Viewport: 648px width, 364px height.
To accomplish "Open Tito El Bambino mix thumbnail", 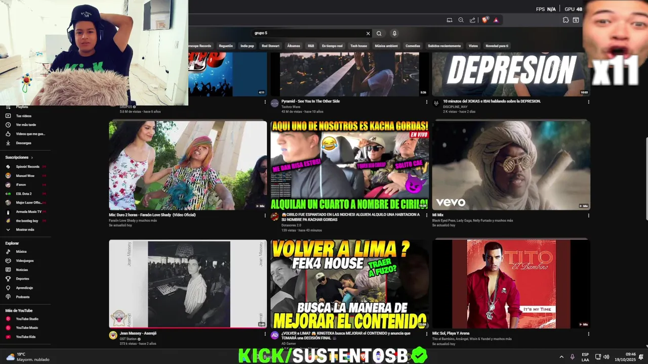I will pos(511,284).
